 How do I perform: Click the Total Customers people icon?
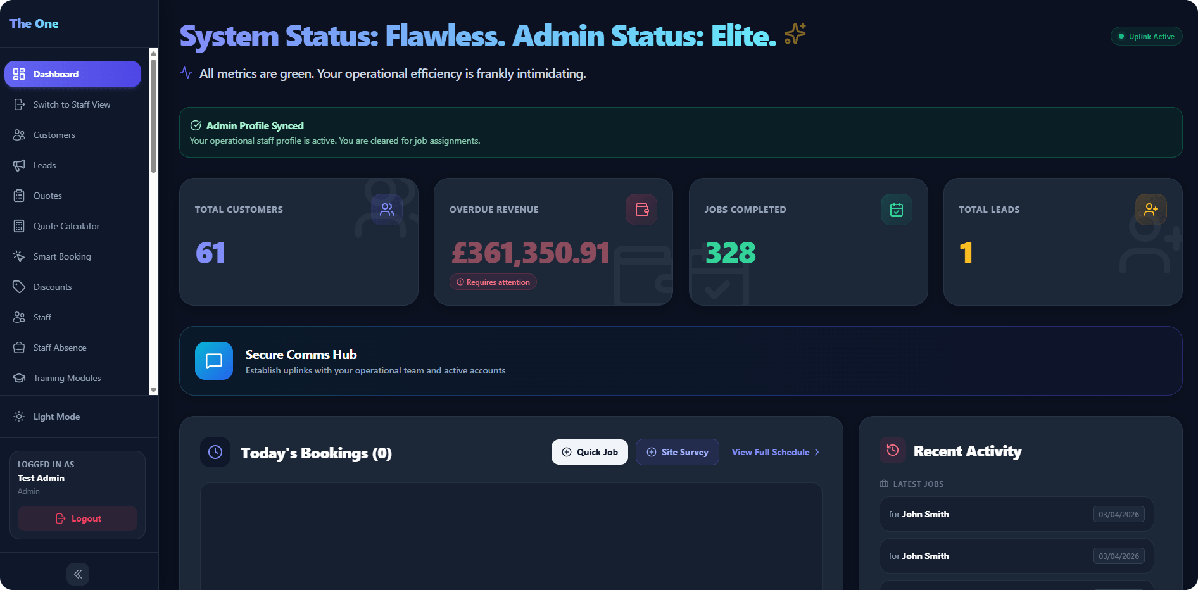pos(387,210)
